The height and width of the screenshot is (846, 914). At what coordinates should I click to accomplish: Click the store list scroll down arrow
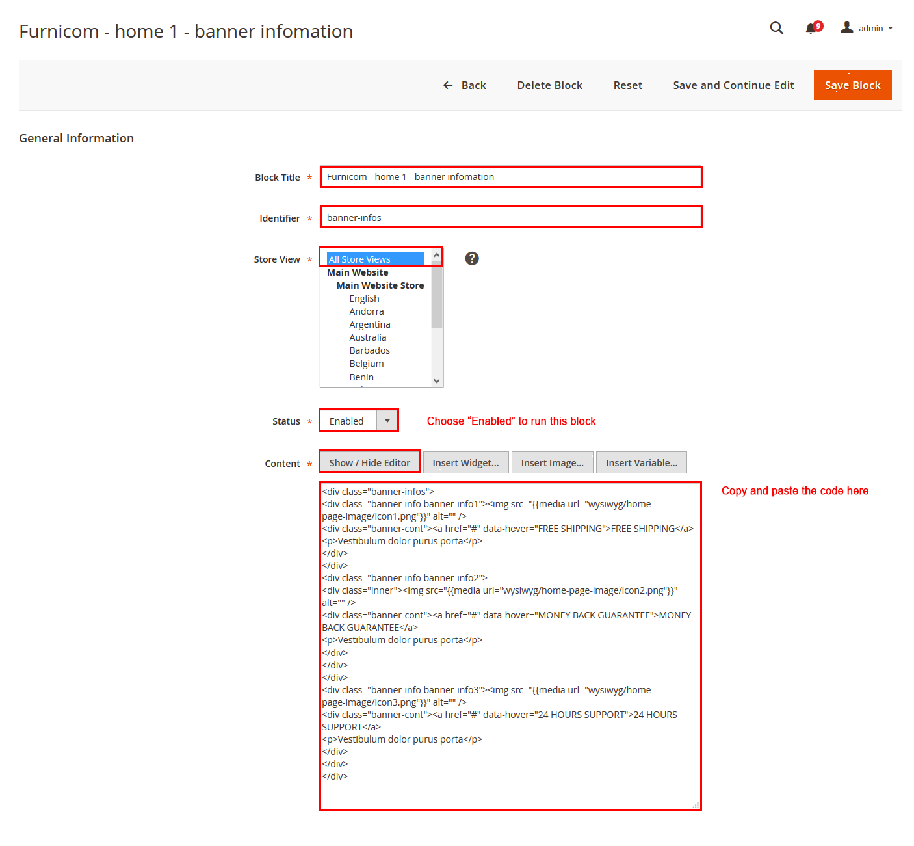pos(437,381)
